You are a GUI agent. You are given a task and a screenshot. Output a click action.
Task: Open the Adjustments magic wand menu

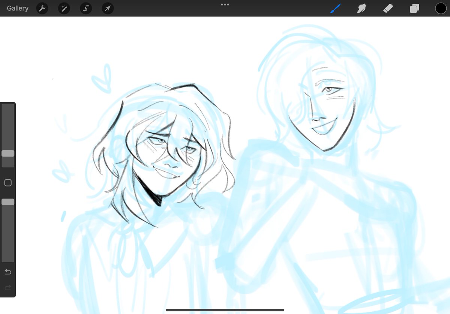(x=64, y=8)
